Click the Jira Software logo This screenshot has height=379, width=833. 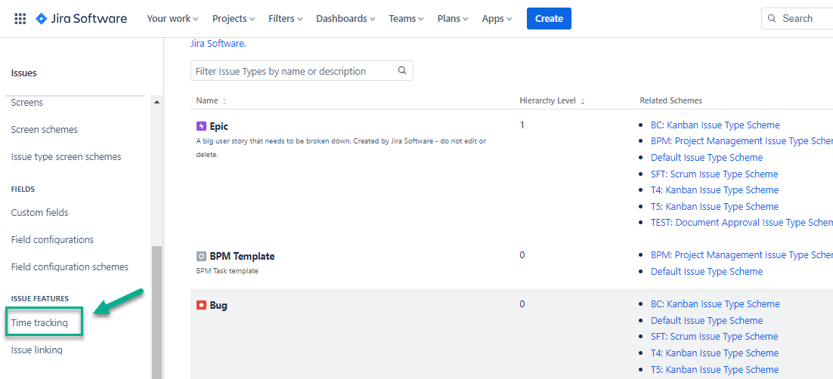(x=82, y=19)
